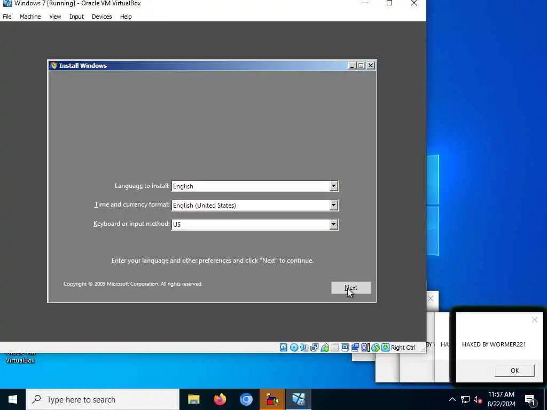Click audio status icon in VirtualBox

click(304, 347)
